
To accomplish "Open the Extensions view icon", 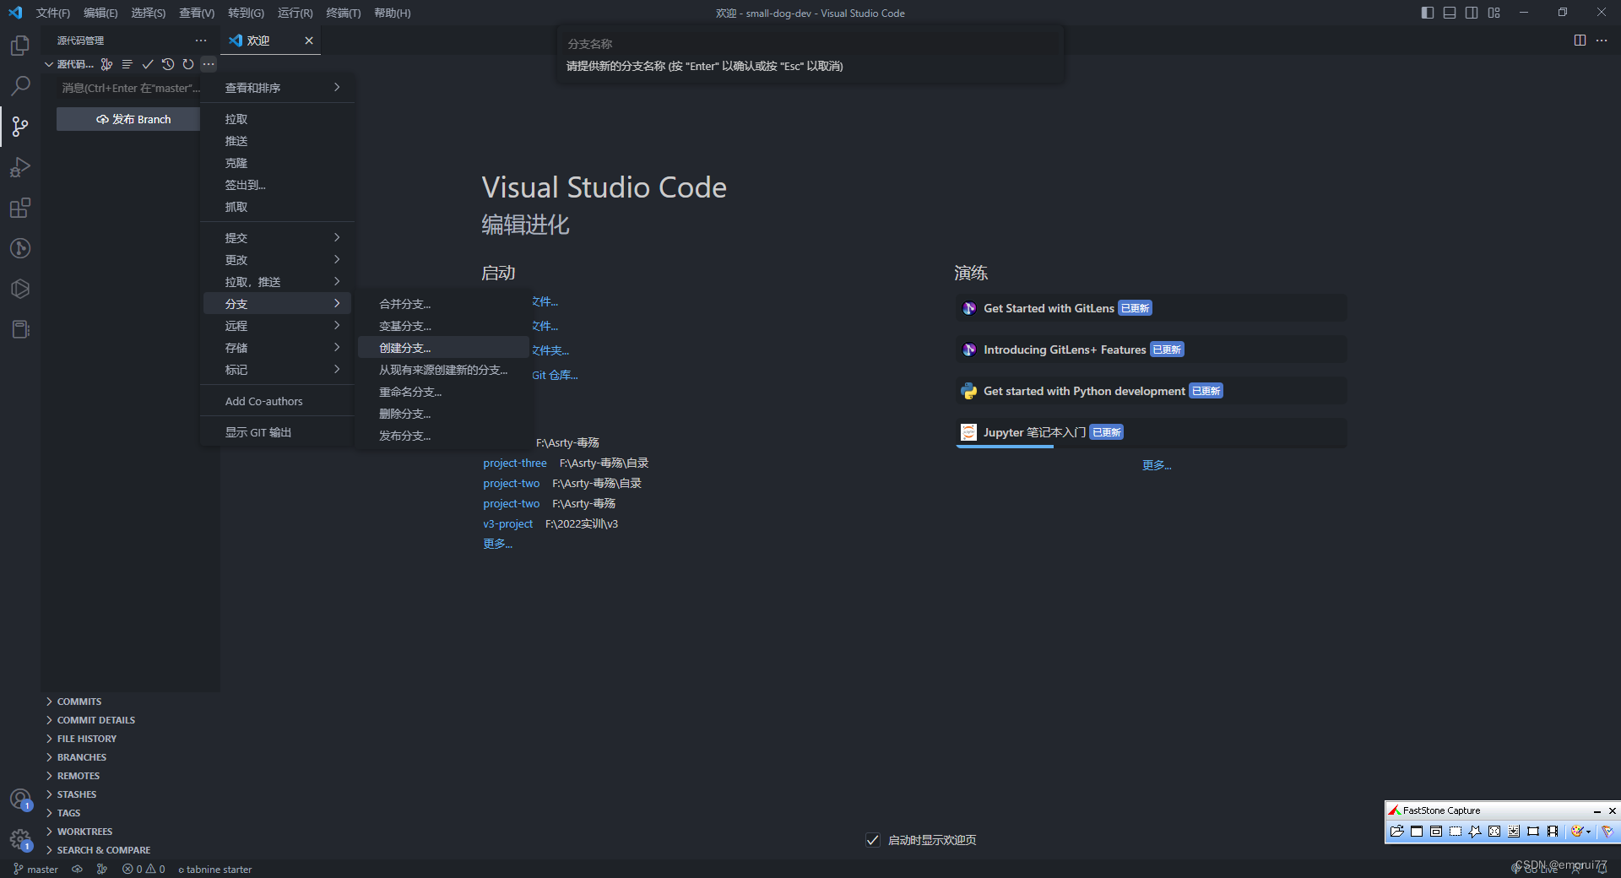I will (20, 208).
